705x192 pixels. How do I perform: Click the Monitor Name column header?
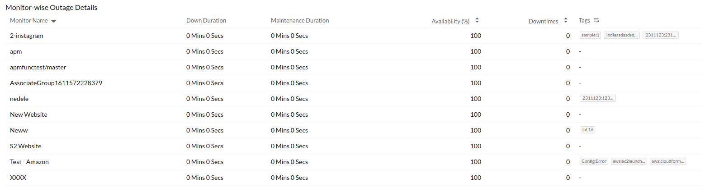pyautogui.click(x=28, y=21)
